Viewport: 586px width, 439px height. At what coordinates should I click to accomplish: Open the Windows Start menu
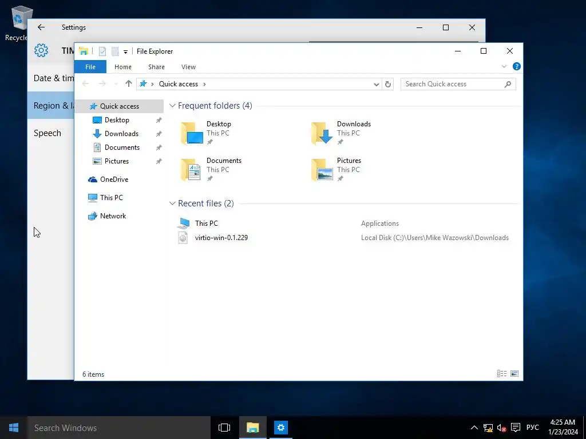click(x=14, y=428)
